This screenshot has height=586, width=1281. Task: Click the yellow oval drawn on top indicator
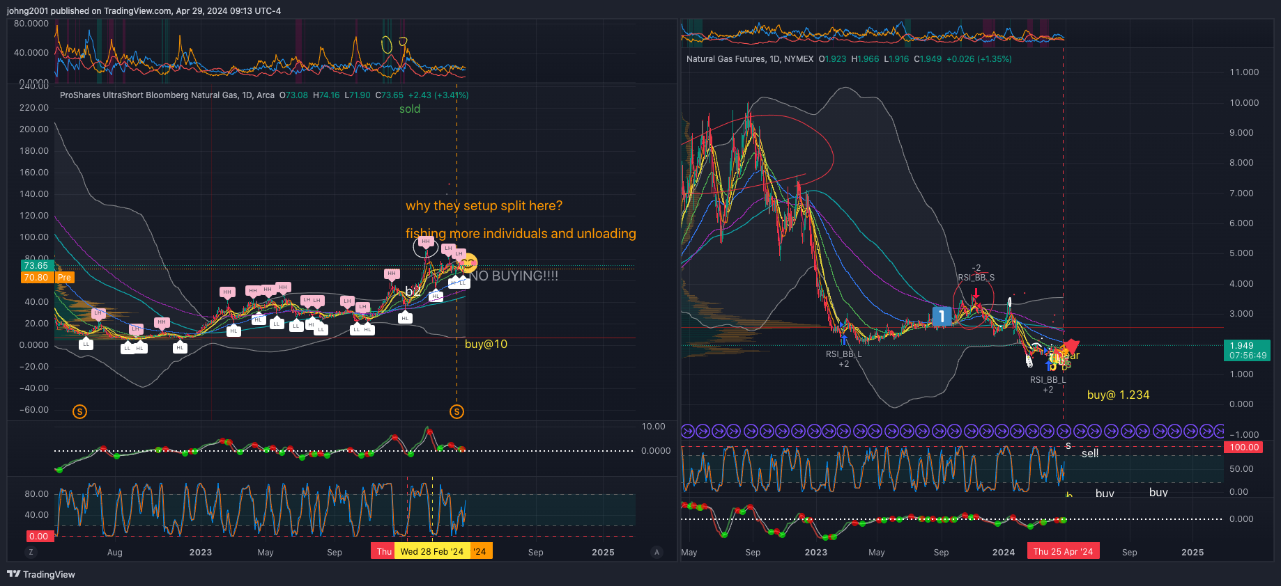pyautogui.click(x=387, y=45)
